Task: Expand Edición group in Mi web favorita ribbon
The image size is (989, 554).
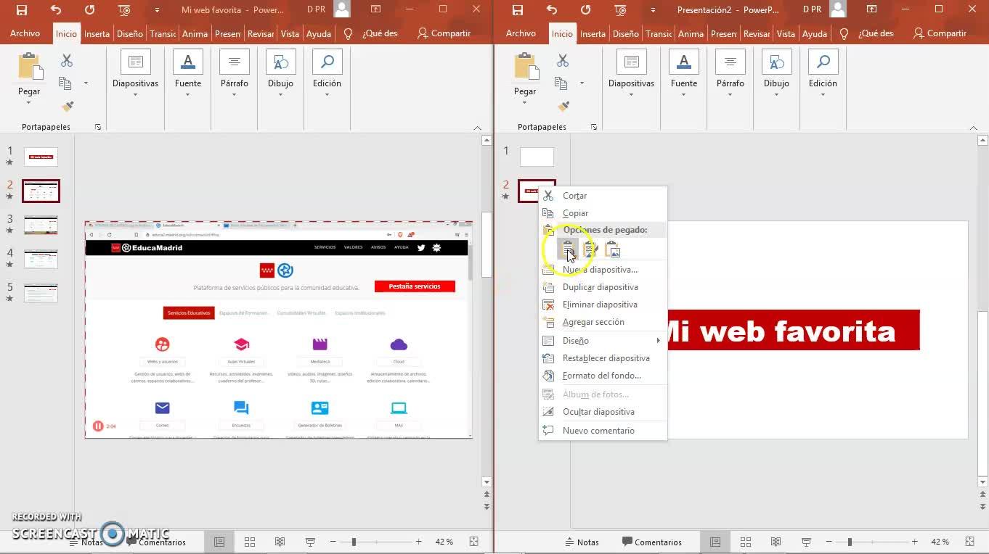Action: [x=327, y=73]
